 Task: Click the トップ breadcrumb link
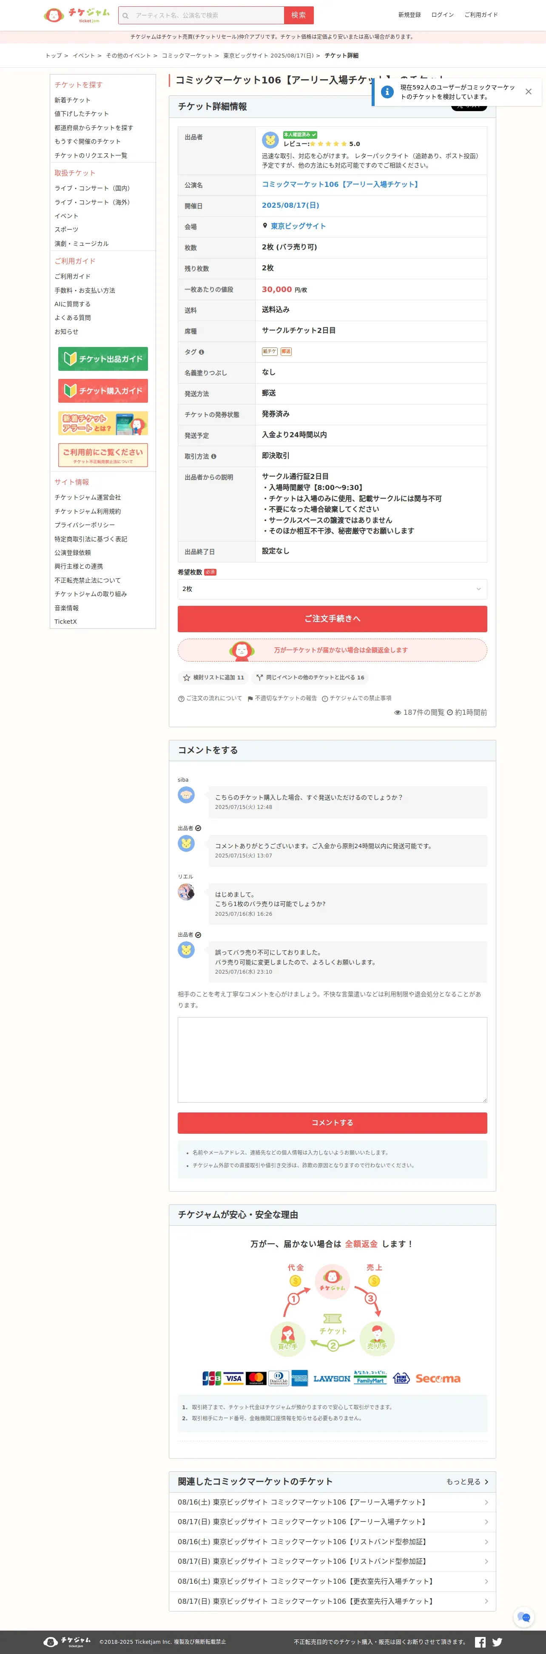[53, 56]
